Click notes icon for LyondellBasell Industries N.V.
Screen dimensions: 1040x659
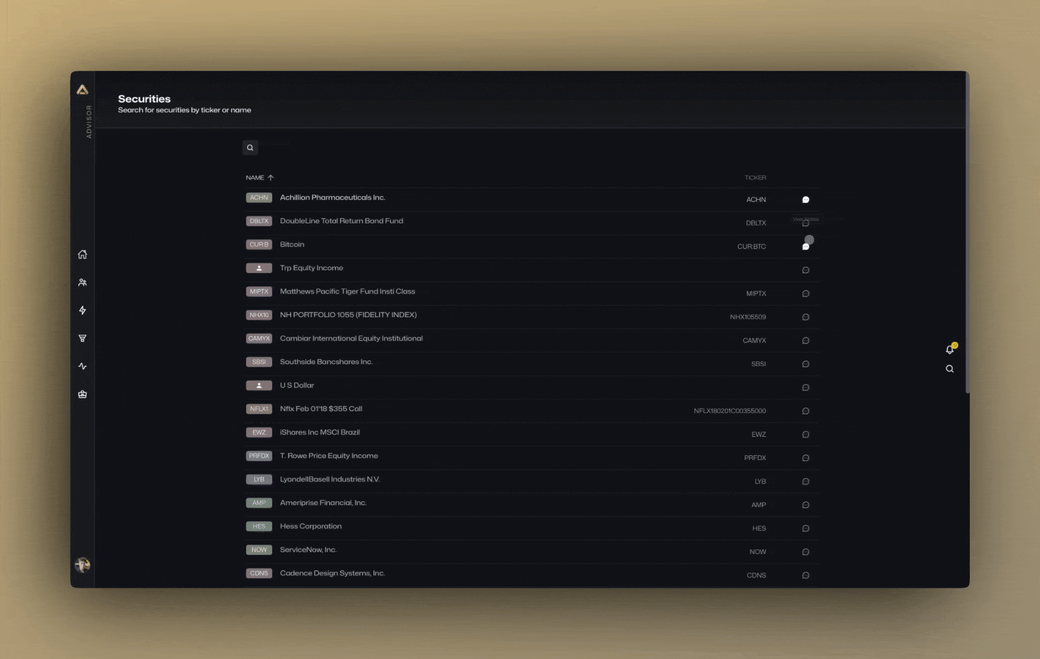[x=806, y=481]
